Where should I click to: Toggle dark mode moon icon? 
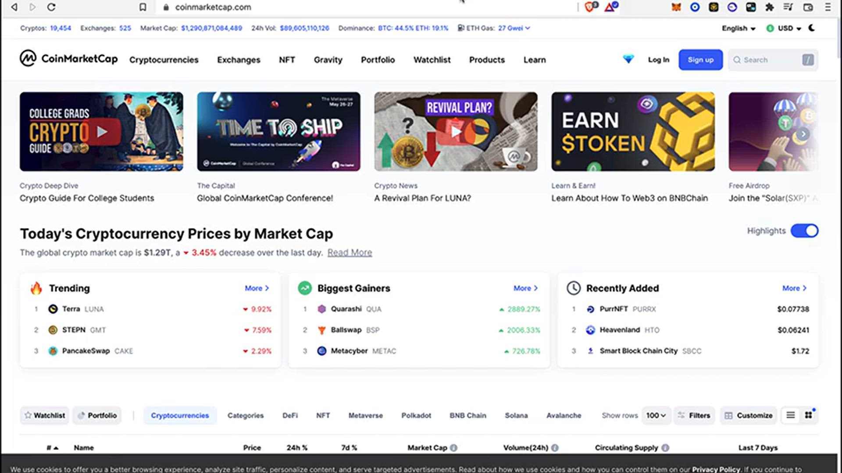pyautogui.click(x=812, y=28)
